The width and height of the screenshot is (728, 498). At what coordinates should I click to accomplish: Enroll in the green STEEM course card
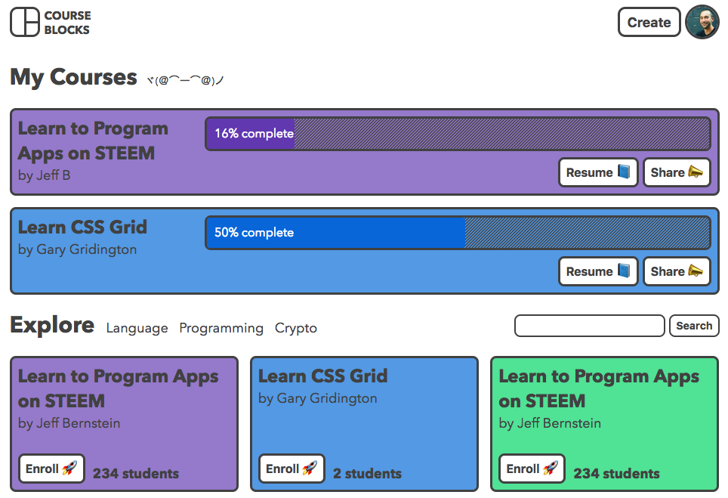tap(532, 469)
